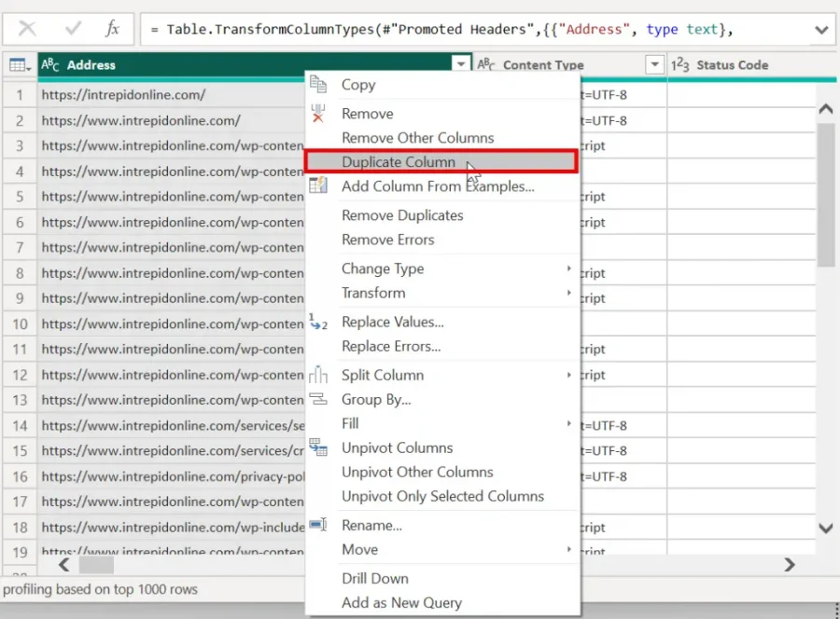Click the Replace Values icon
The image size is (840, 619).
pos(318,322)
